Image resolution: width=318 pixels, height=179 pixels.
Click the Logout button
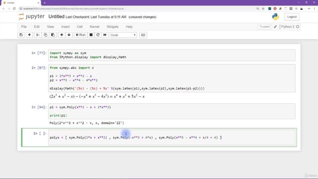tap(292, 17)
